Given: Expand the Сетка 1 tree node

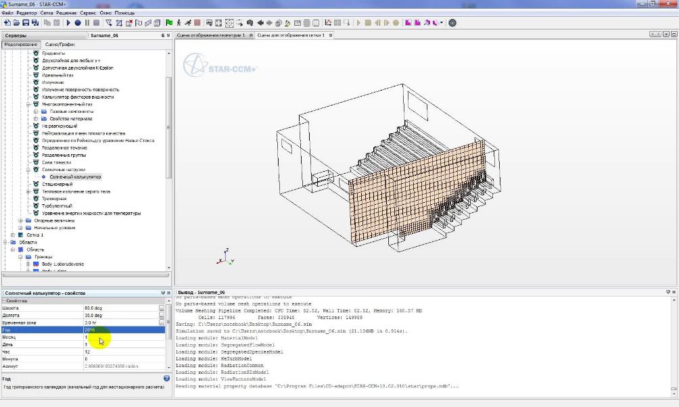Looking at the screenshot, I should (x=13, y=235).
